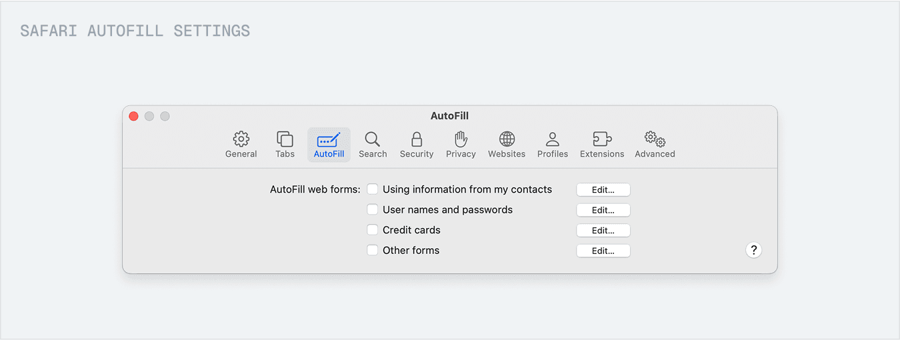900x340 pixels.
Task: Enable User names and passwords autofill
Action: pos(373,209)
